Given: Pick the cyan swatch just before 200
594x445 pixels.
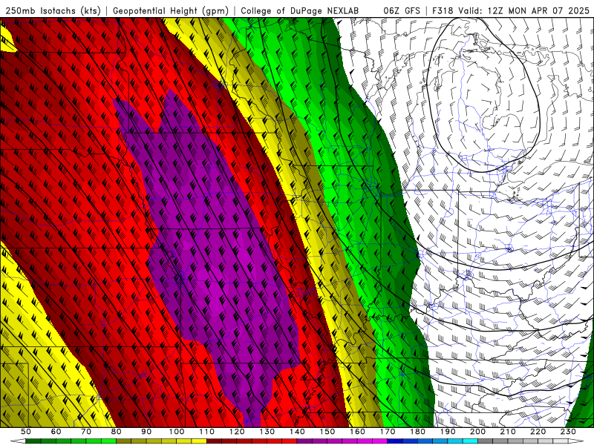Looking at the screenshot, I should coord(470,441).
